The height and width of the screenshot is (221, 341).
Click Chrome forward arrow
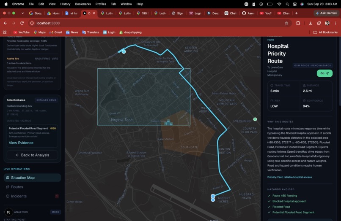pos(14,23)
